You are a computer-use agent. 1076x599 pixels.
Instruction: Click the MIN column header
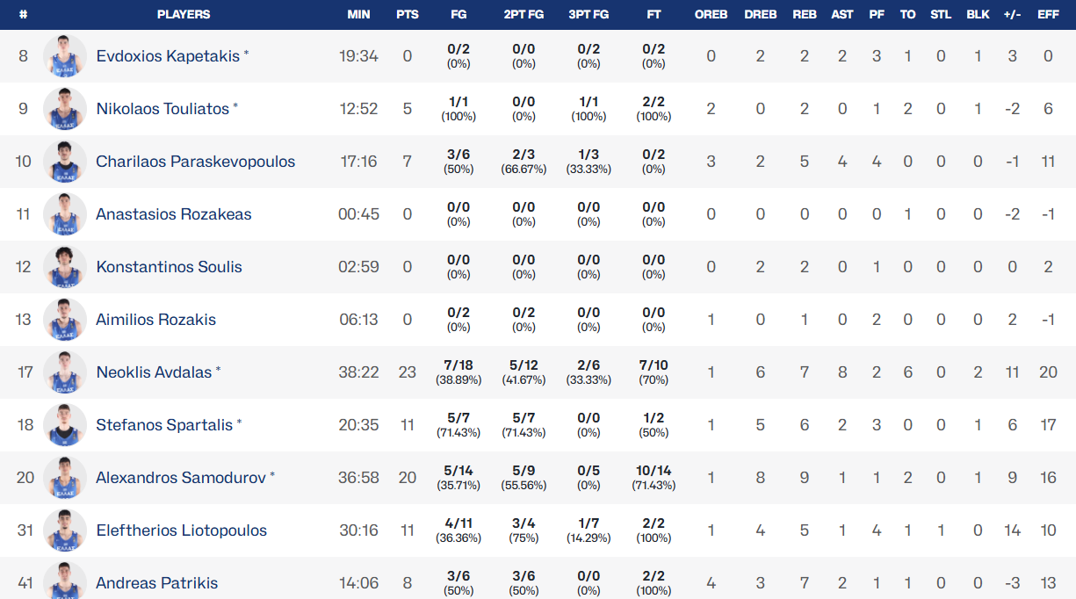358,14
